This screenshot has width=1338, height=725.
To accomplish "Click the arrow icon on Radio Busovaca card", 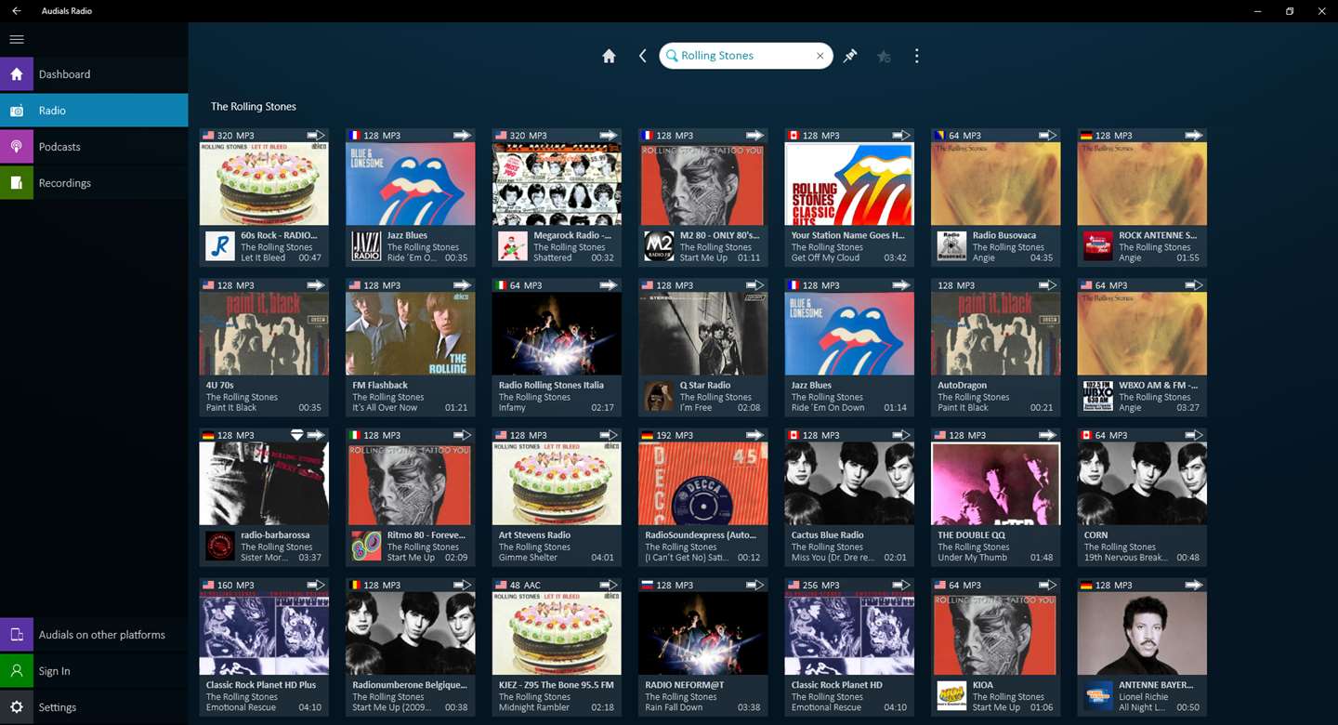I will pyautogui.click(x=1047, y=136).
